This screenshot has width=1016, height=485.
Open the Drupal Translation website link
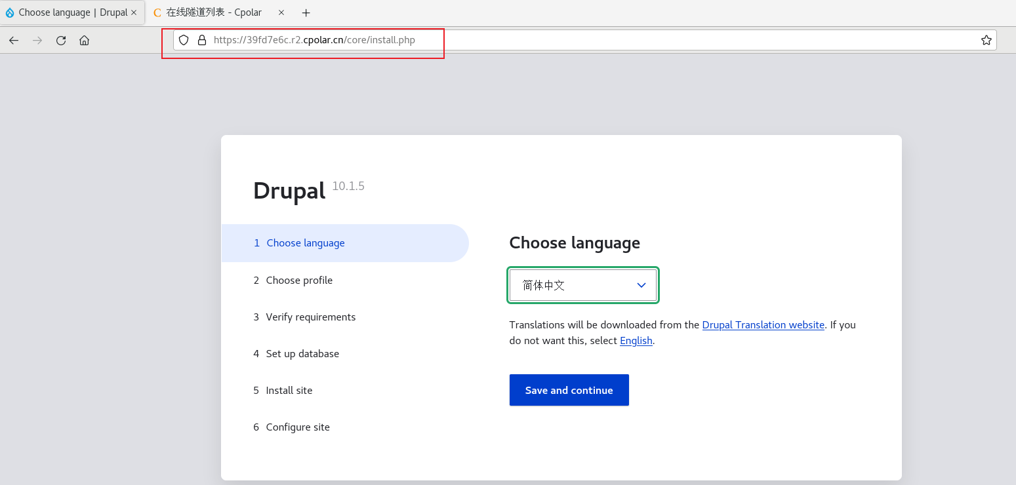tap(763, 324)
